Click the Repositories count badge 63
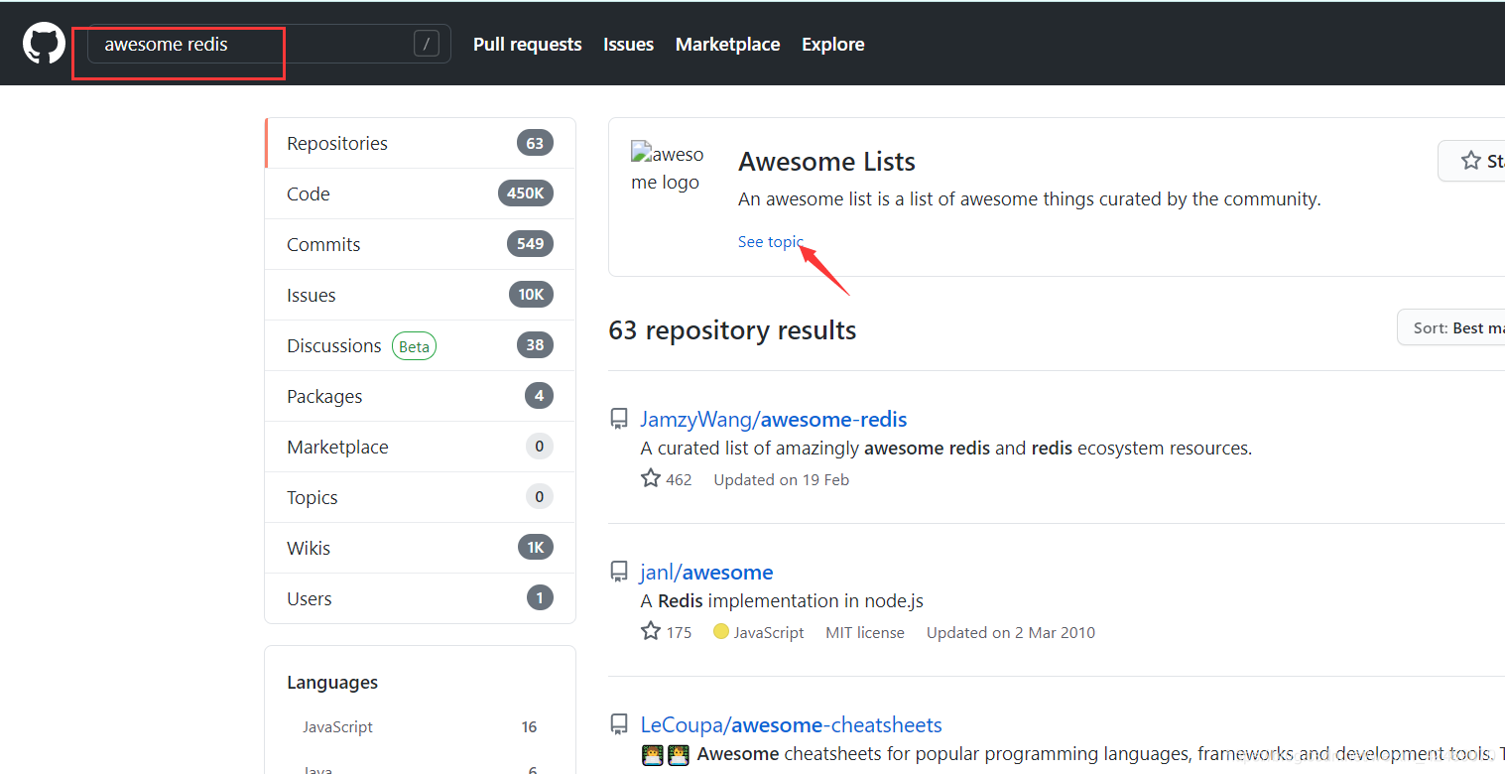 (535, 143)
